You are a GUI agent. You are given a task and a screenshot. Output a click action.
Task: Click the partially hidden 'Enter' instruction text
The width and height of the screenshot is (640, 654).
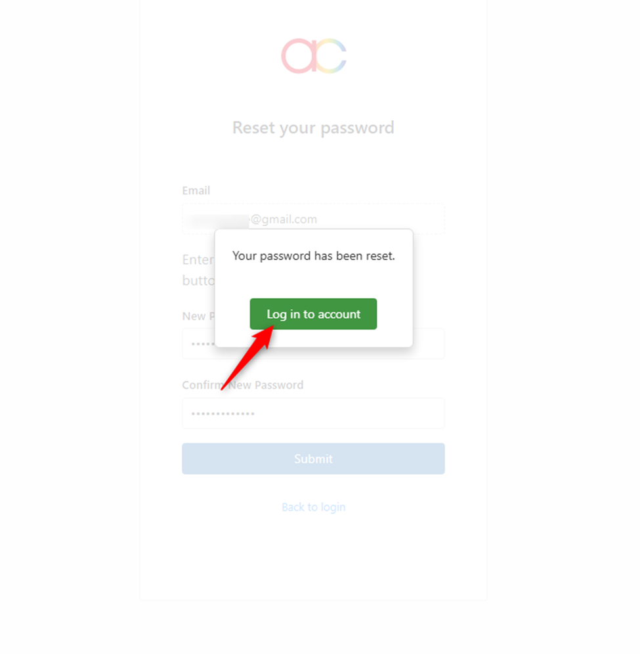(198, 260)
